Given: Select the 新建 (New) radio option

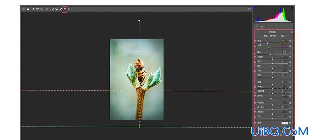Looking at the screenshot, I should pyautogui.click(x=262, y=36).
